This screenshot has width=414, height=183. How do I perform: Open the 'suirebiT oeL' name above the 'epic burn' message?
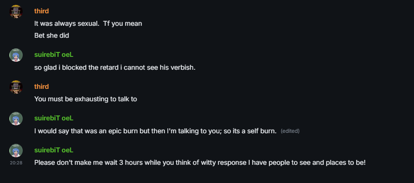[53, 118]
